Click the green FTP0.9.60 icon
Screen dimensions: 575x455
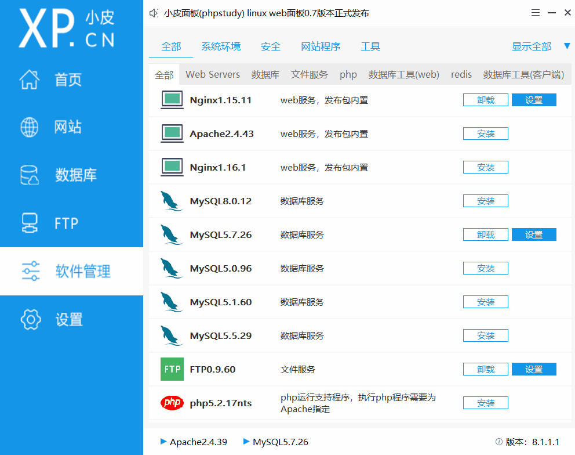[x=172, y=369]
